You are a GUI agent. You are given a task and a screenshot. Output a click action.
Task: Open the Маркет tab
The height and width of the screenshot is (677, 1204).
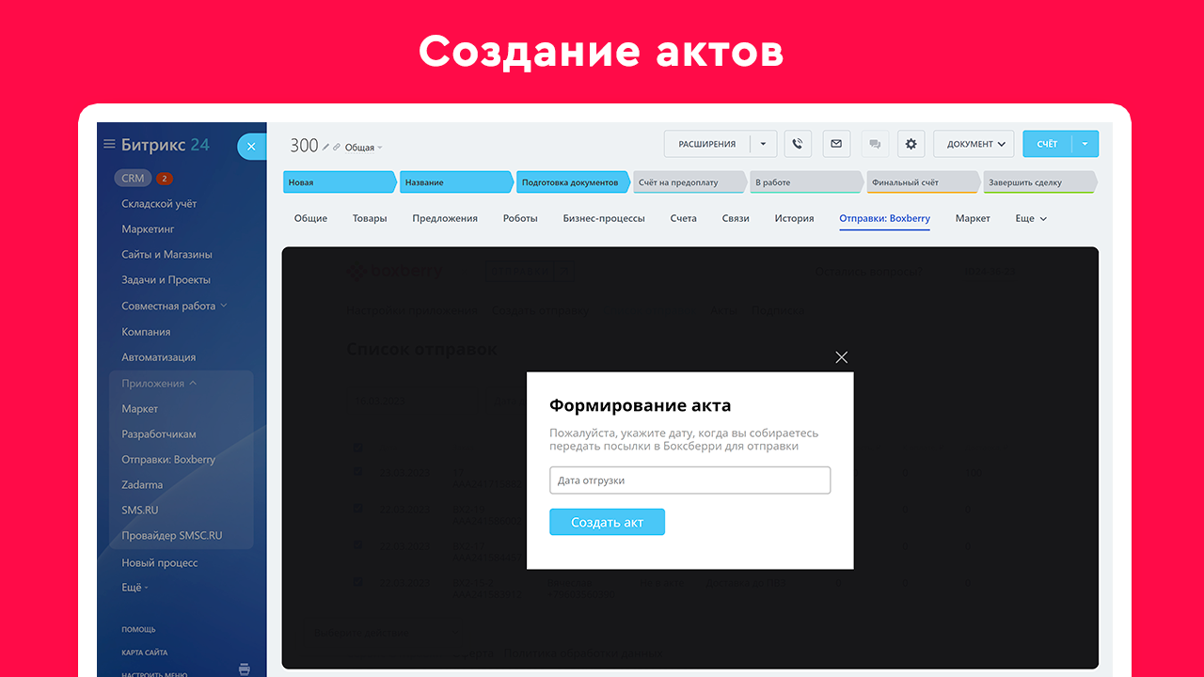click(x=973, y=218)
